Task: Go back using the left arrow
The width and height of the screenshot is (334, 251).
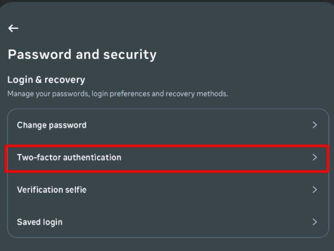Action: click(13, 28)
